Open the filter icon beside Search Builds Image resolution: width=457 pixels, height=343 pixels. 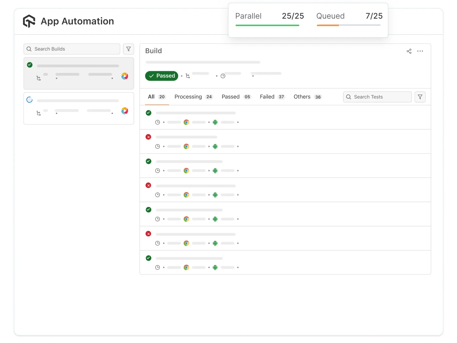(128, 49)
